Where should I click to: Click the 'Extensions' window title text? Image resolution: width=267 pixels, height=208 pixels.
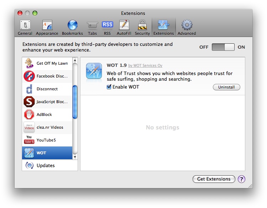133,13
